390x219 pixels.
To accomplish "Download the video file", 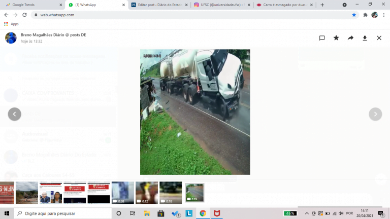I will tap(365, 38).
